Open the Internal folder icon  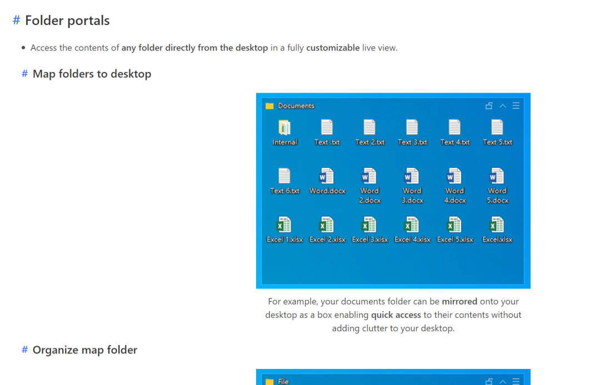click(284, 128)
